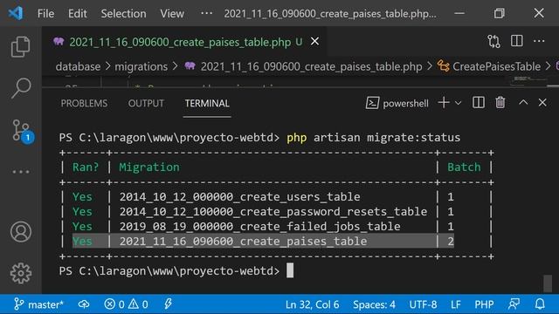Viewport: 559px width, 314px height.
Task: Click the file name breadcrumb segment
Action: coord(311,66)
